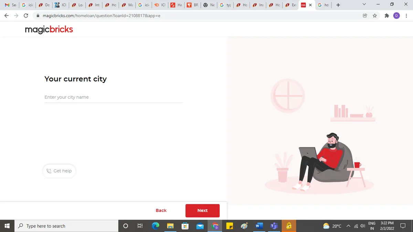Open the Chrome profile avatar
413x232 pixels.
click(396, 15)
